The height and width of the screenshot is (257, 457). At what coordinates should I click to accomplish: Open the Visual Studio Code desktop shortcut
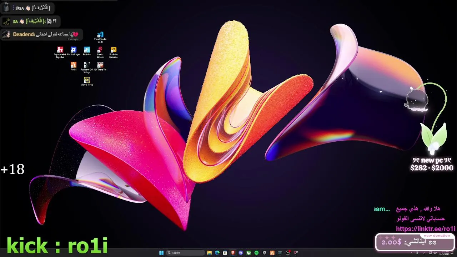point(100,37)
